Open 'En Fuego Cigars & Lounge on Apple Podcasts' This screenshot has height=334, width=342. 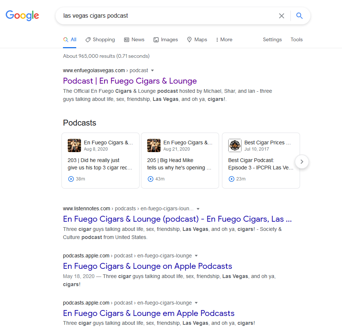(x=148, y=266)
